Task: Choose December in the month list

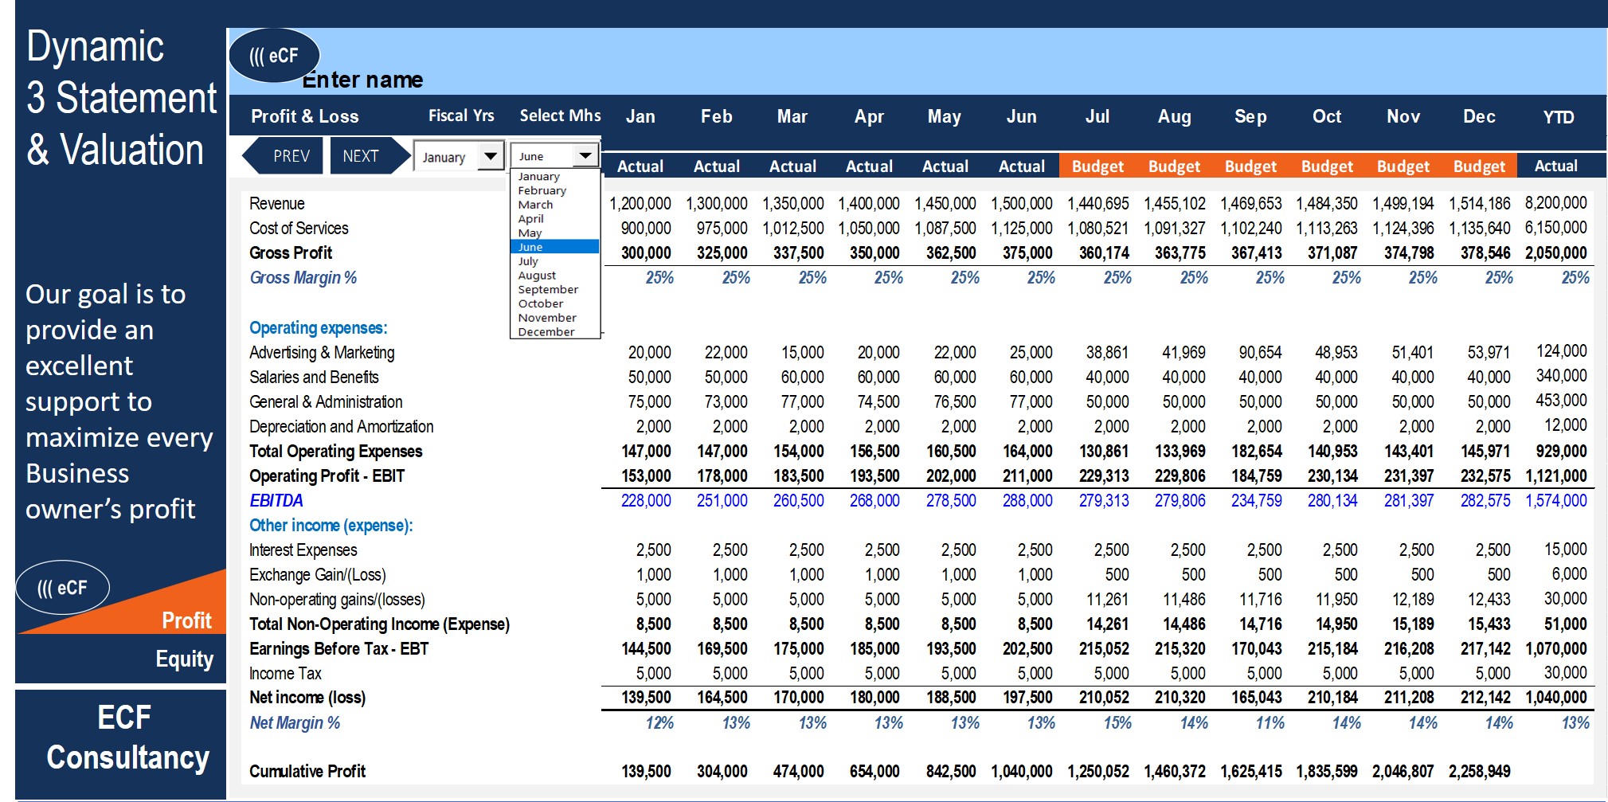Action: coord(546,332)
